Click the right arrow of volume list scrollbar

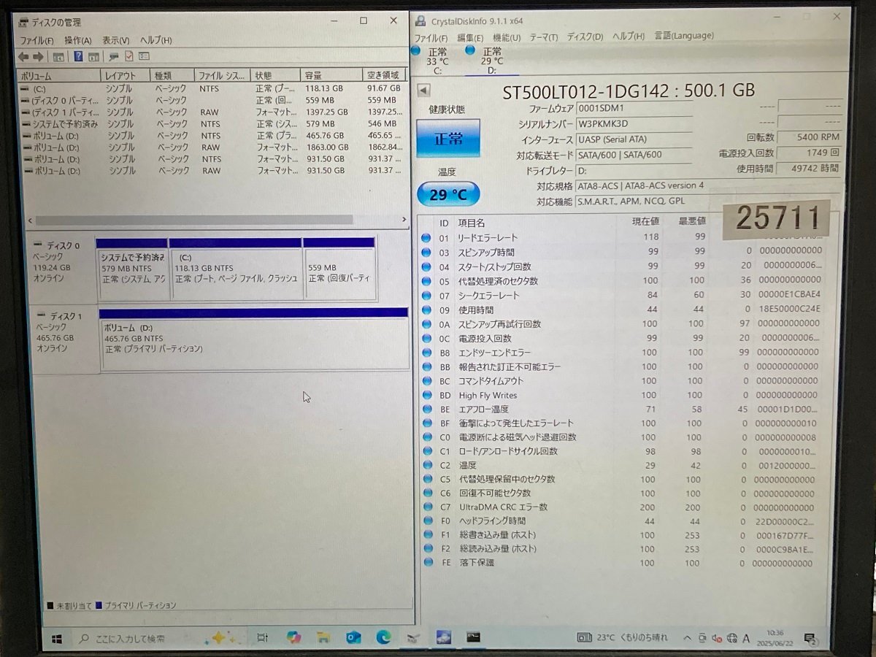point(404,220)
